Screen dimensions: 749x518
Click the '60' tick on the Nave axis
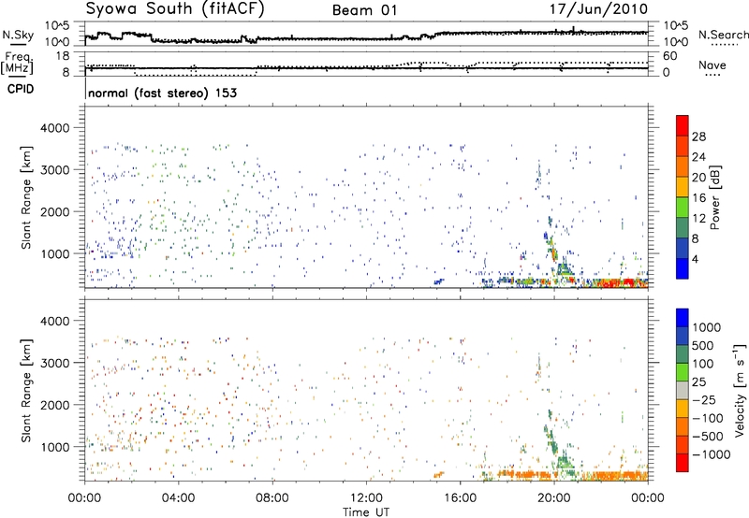[670, 56]
